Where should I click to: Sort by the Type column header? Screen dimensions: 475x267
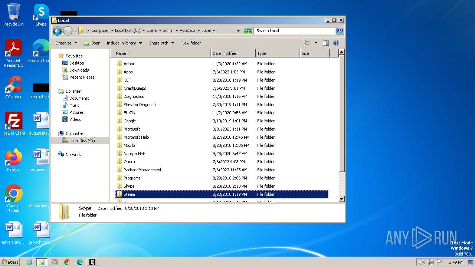pos(278,53)
